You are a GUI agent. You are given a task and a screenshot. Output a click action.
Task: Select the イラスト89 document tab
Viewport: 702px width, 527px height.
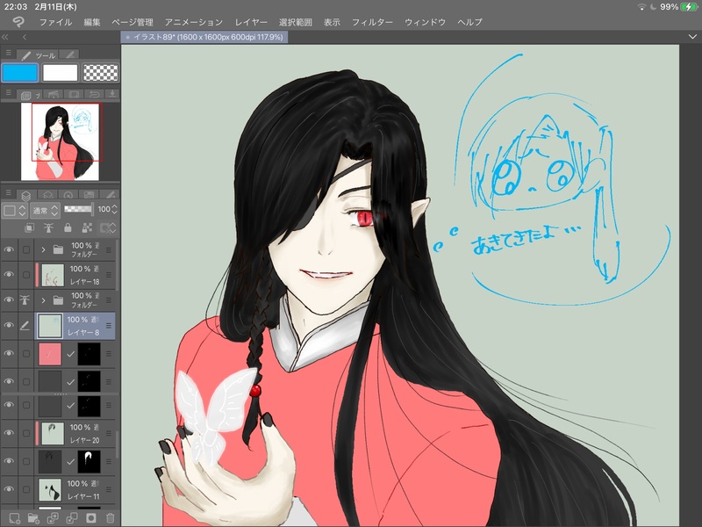[x=204, y=37]
